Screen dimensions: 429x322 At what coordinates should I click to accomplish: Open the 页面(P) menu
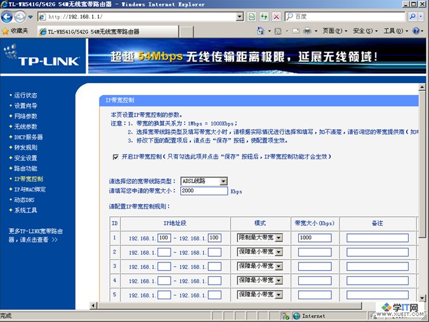[334, 31]
